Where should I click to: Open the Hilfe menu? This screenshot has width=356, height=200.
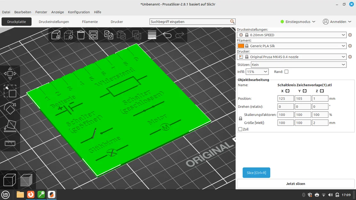(98, 12)
